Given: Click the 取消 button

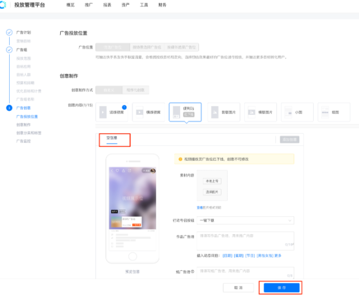Looking at the screenshot, I should (239, 288).
